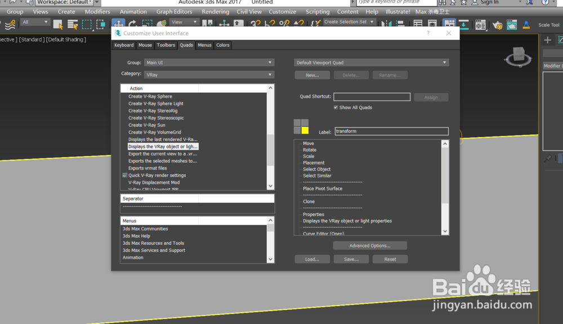Image resolution: width=563 pixels, height=324 pixels.
Task: Click the Bind to Space Warp icon
Action: click(10, 24)
